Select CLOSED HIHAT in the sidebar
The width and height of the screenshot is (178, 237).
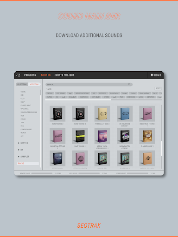26,105
